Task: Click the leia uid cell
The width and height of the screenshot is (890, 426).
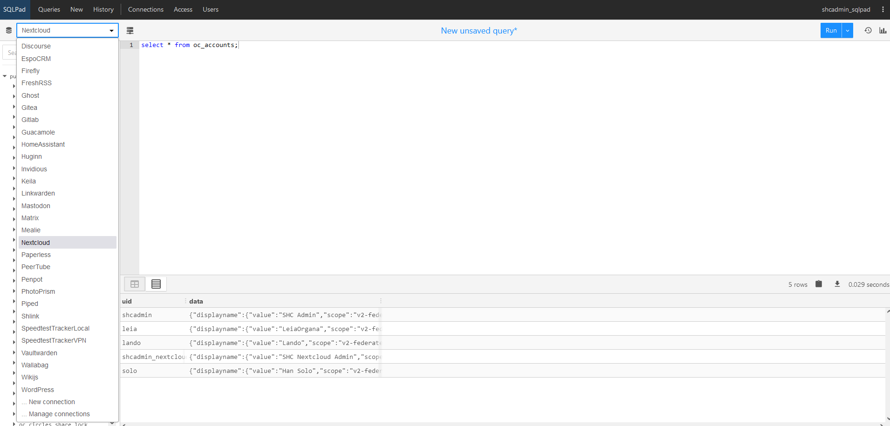Action: click(x=153, y=329)
